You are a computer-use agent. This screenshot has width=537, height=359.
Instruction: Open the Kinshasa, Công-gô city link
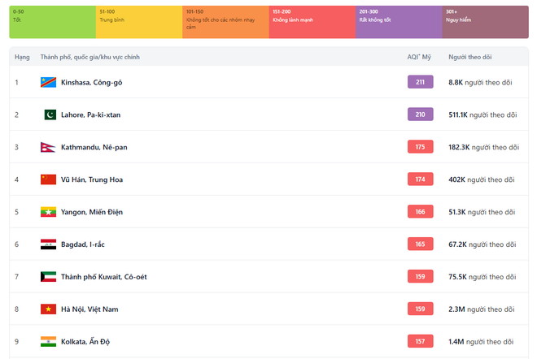click(92, 82)
